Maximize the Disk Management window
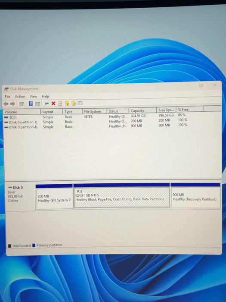 [201, 85]
